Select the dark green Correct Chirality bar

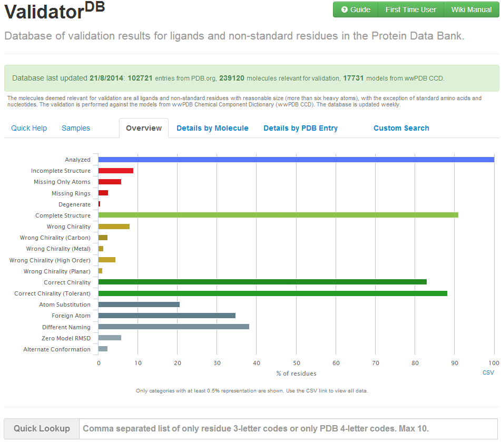click(x=262, y=282)
